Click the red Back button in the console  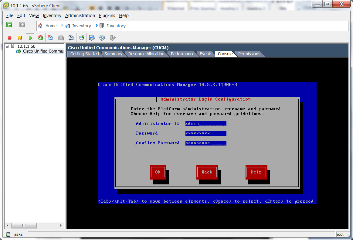pos(207,172)
